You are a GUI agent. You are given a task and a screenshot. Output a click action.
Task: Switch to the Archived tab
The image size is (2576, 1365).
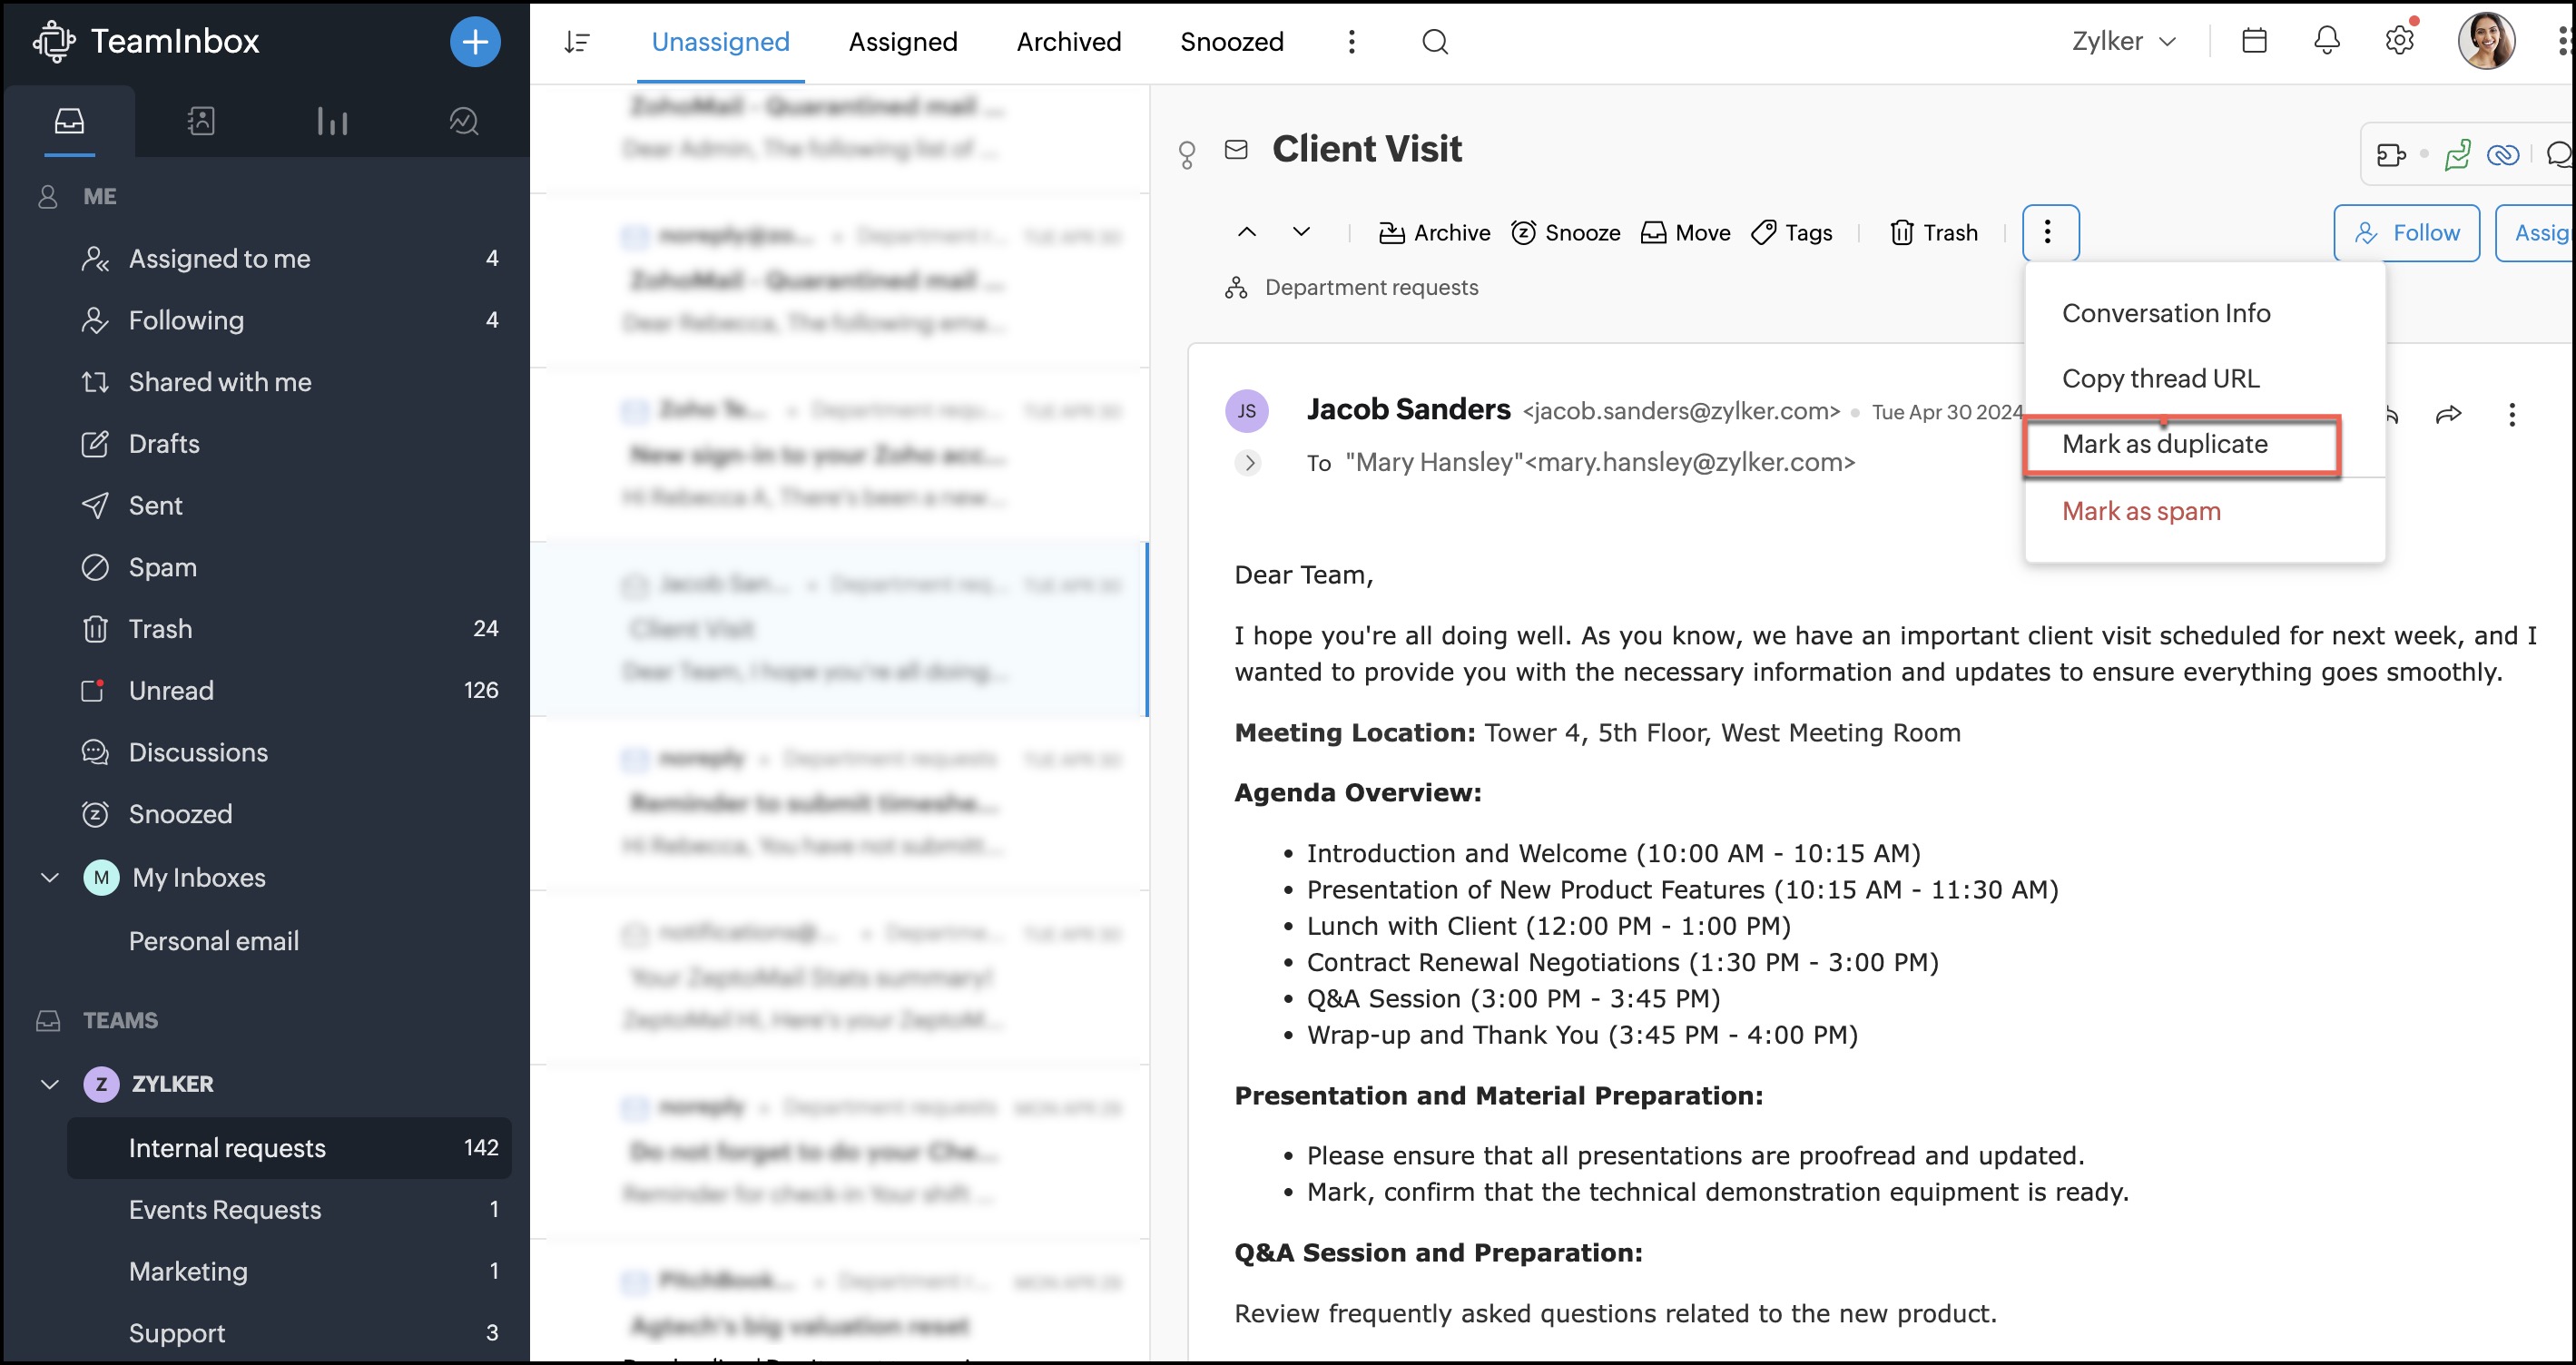1068,41
